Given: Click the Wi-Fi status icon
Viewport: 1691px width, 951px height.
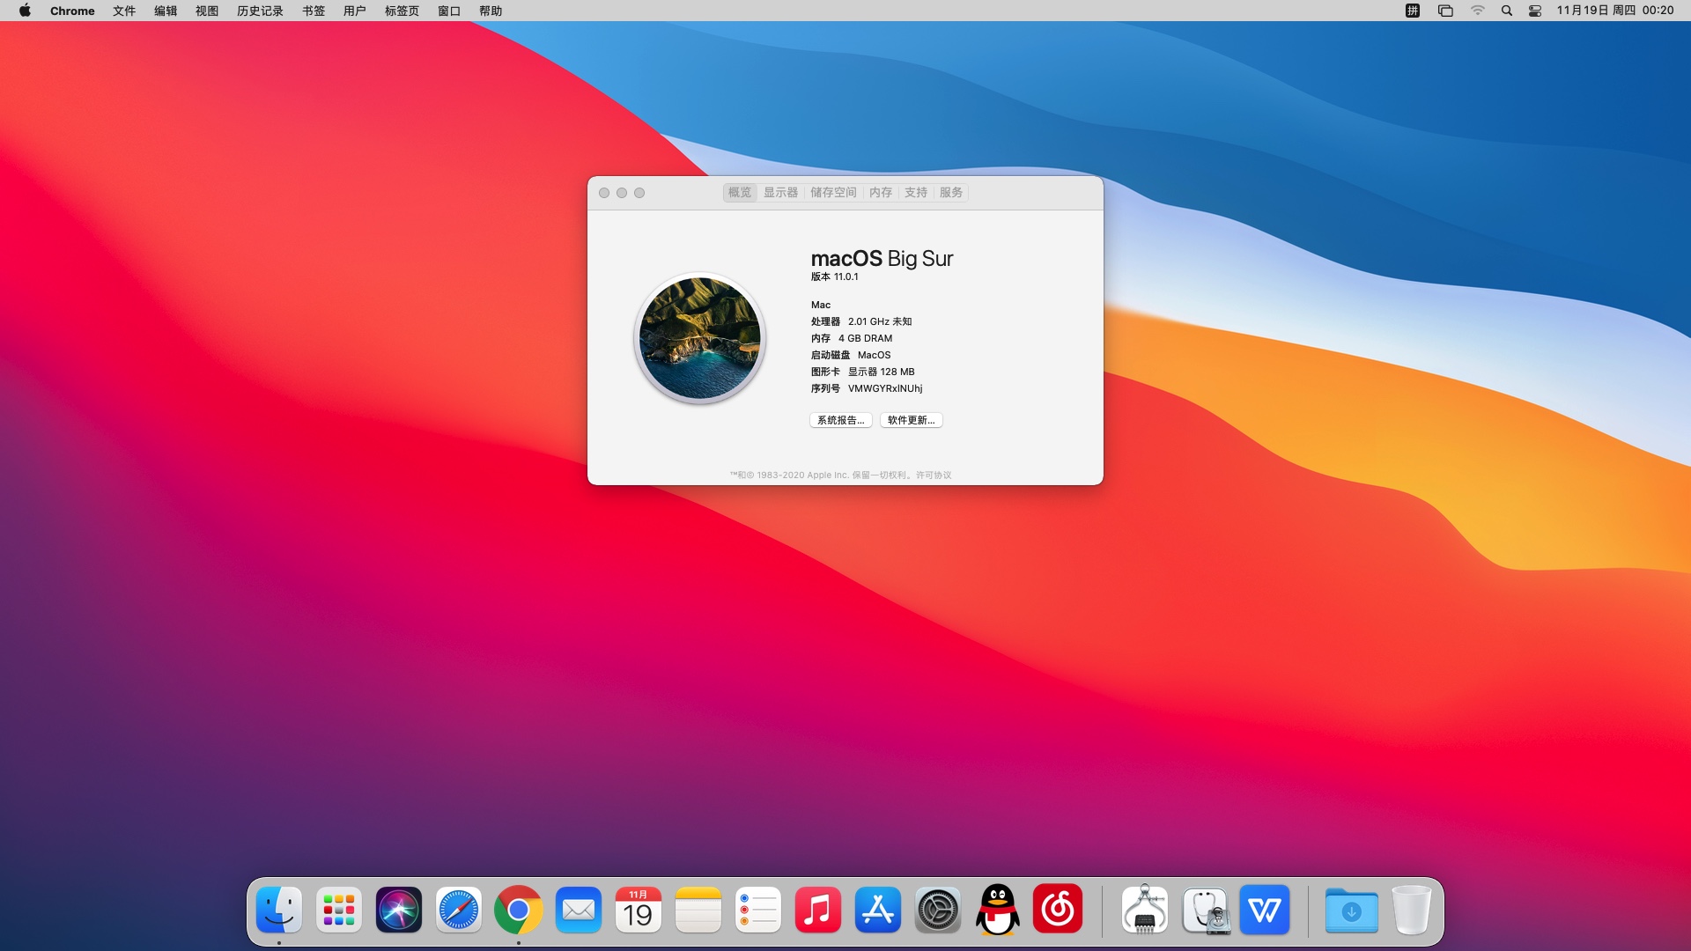Looking at the screenshot, I should (1478, 11).
